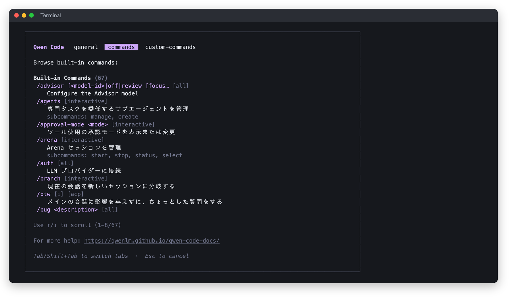Select the /advisor command entry
This screenshot has height=300, width=512.
[113, 86]
